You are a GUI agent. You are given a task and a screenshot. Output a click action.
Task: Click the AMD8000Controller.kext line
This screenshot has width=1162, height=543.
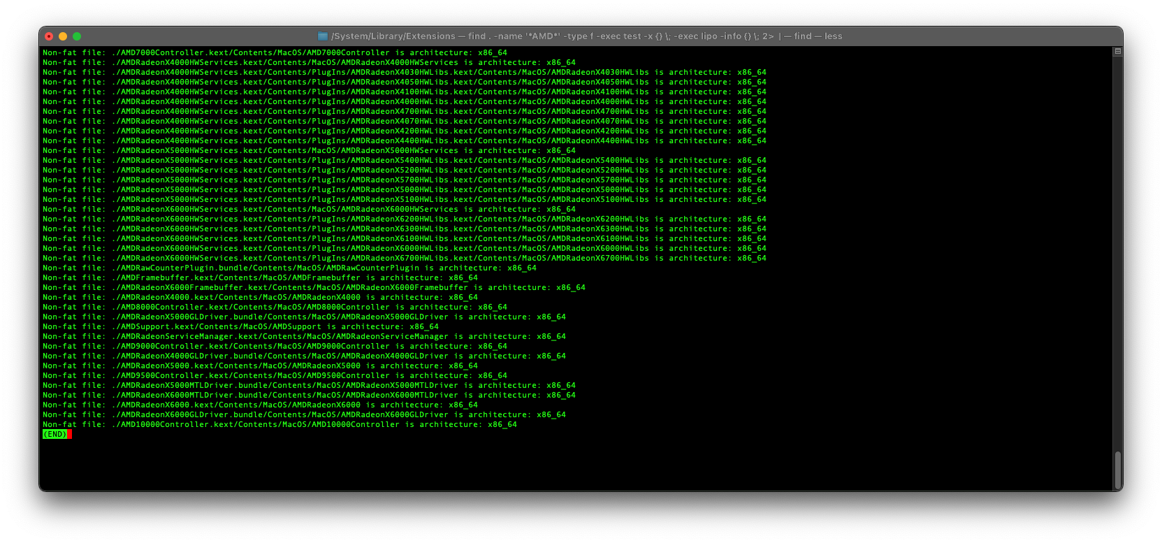(275, 307)
